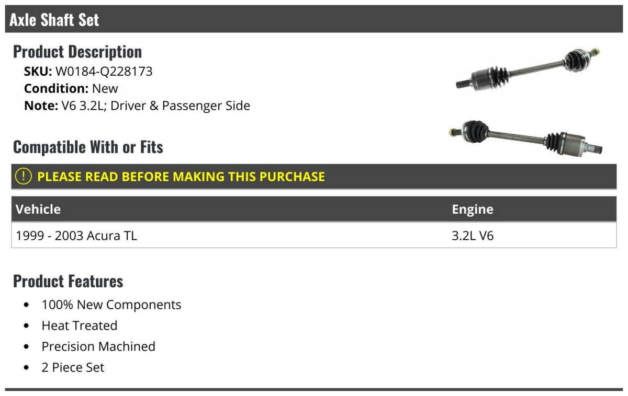Screen dimensions: 628x396
Task: Click the Compatible With or Fits heading
Action: [88, 147]
